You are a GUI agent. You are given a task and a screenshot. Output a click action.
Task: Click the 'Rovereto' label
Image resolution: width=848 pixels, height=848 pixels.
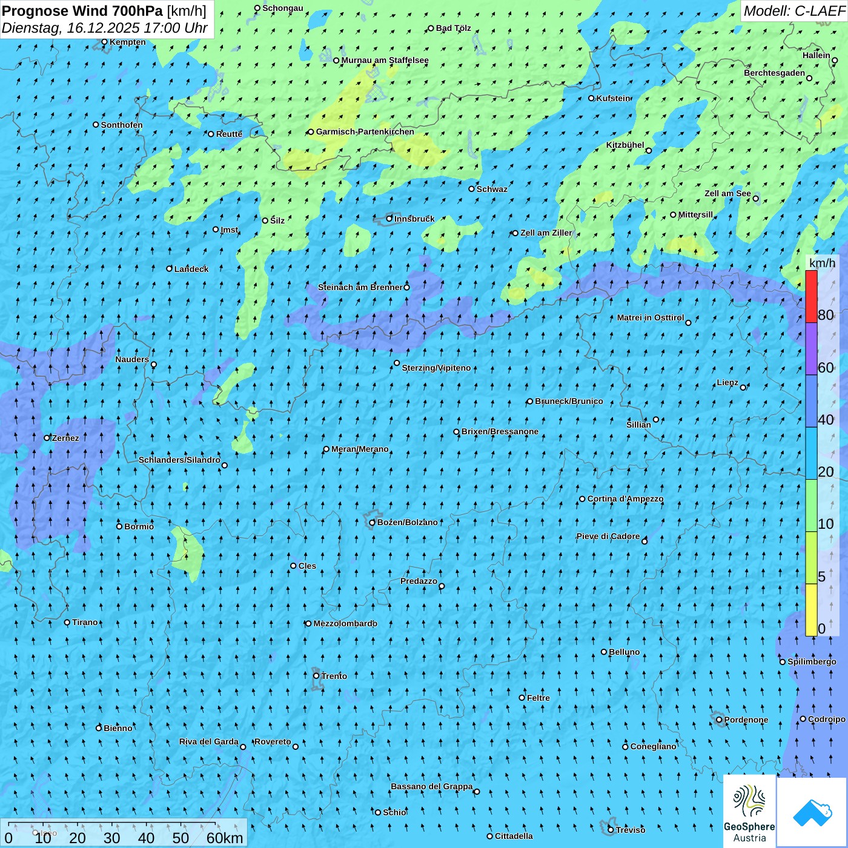click(x=273, y=742)
